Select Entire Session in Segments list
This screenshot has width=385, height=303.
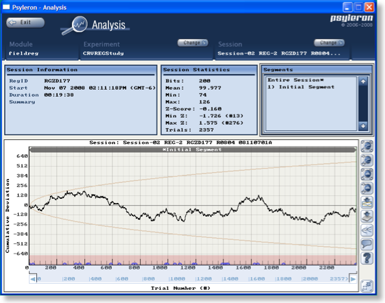pyautogui.click(x=296, y=80)
